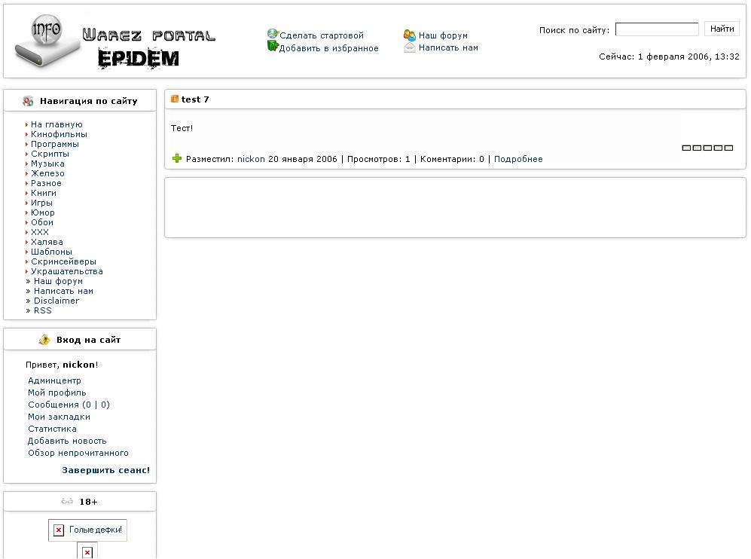
Task: Click the people icon beside Наш форум in header
Action: click(x=410, y=35)
